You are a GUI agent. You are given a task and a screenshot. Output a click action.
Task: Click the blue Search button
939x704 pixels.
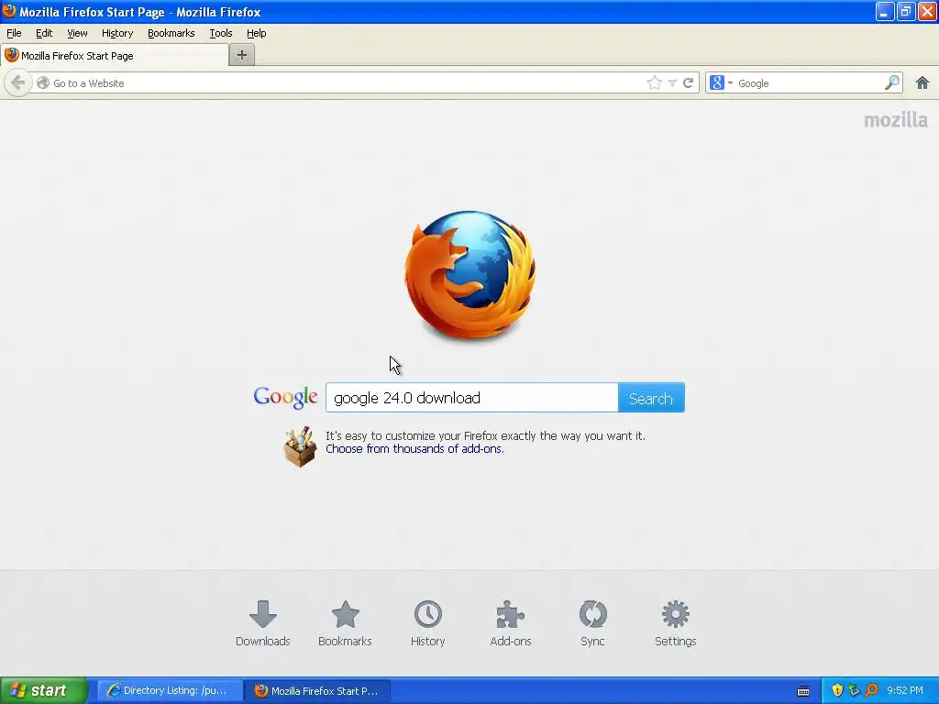click(x=651, y=398)
